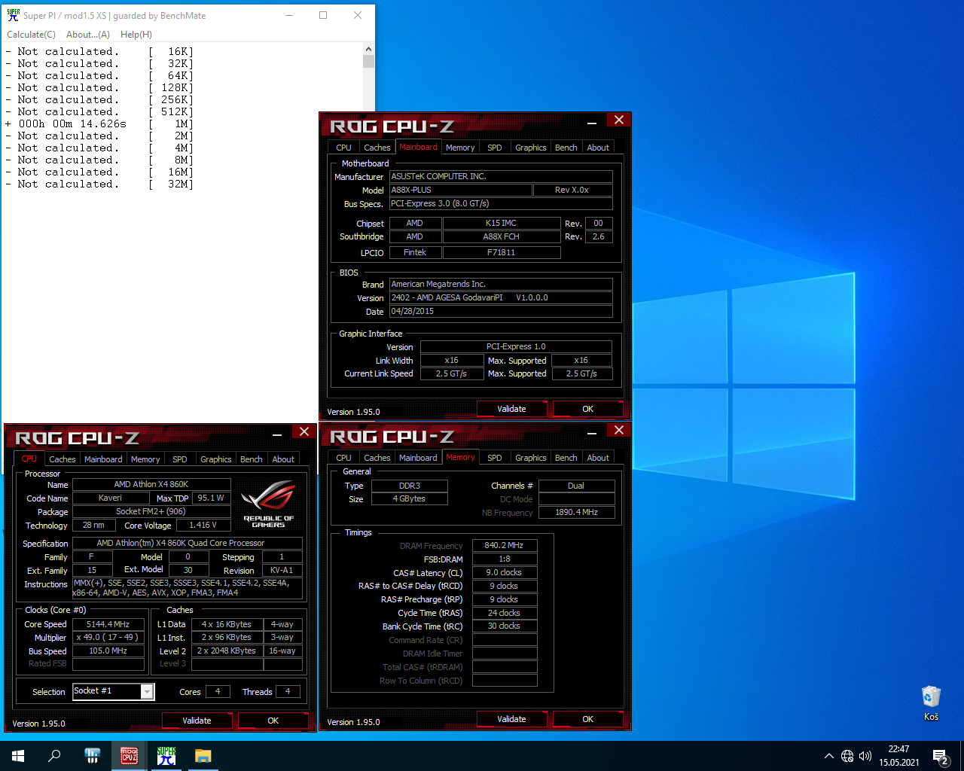The width and height of the screenshot is (964, 771).
Task: Click the Max TDP 95.1 W value
Action: [x=212, y=498]
